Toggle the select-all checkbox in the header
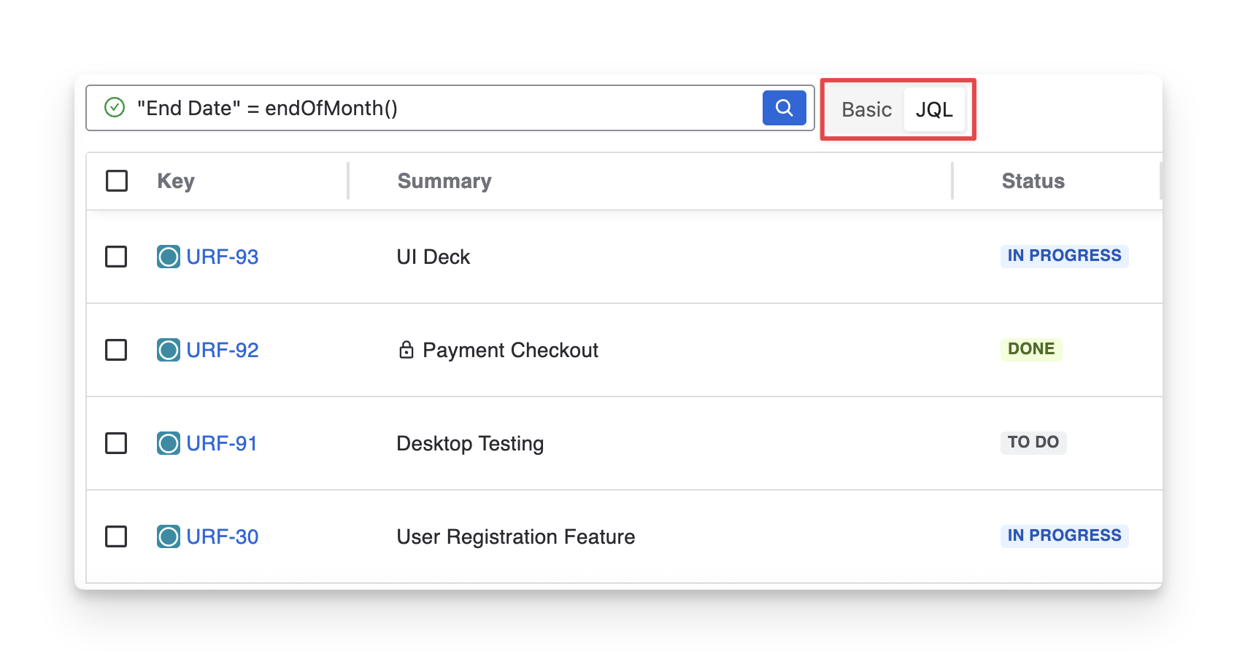This screenshot has width=1237, height=664. point(117,181)
